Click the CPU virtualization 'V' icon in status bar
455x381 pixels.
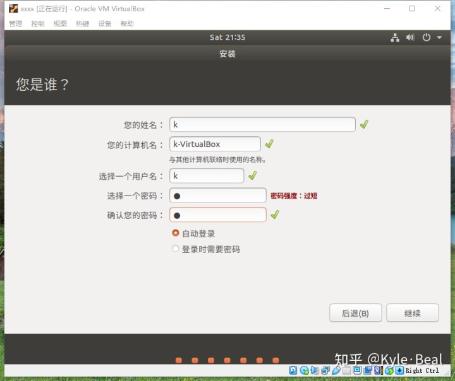click(377, 370)
